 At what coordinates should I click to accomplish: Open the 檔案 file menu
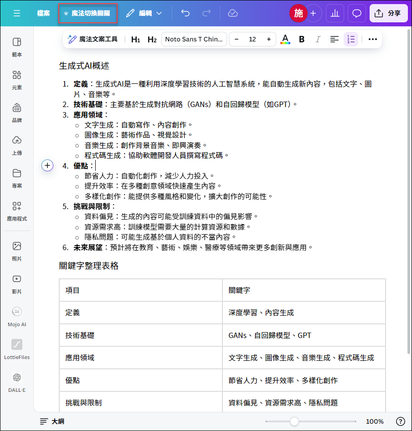tap(43, 13)
